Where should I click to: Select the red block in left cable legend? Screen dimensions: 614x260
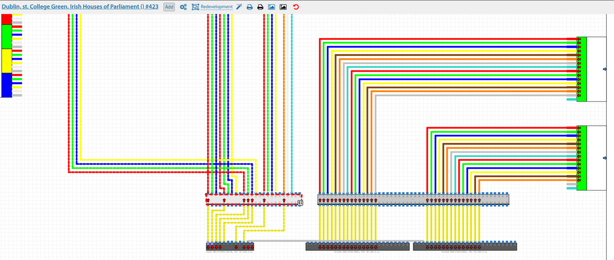[x=7, y=19]
